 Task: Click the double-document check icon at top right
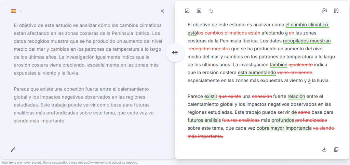pyautogui.click(x=324, y=11)
